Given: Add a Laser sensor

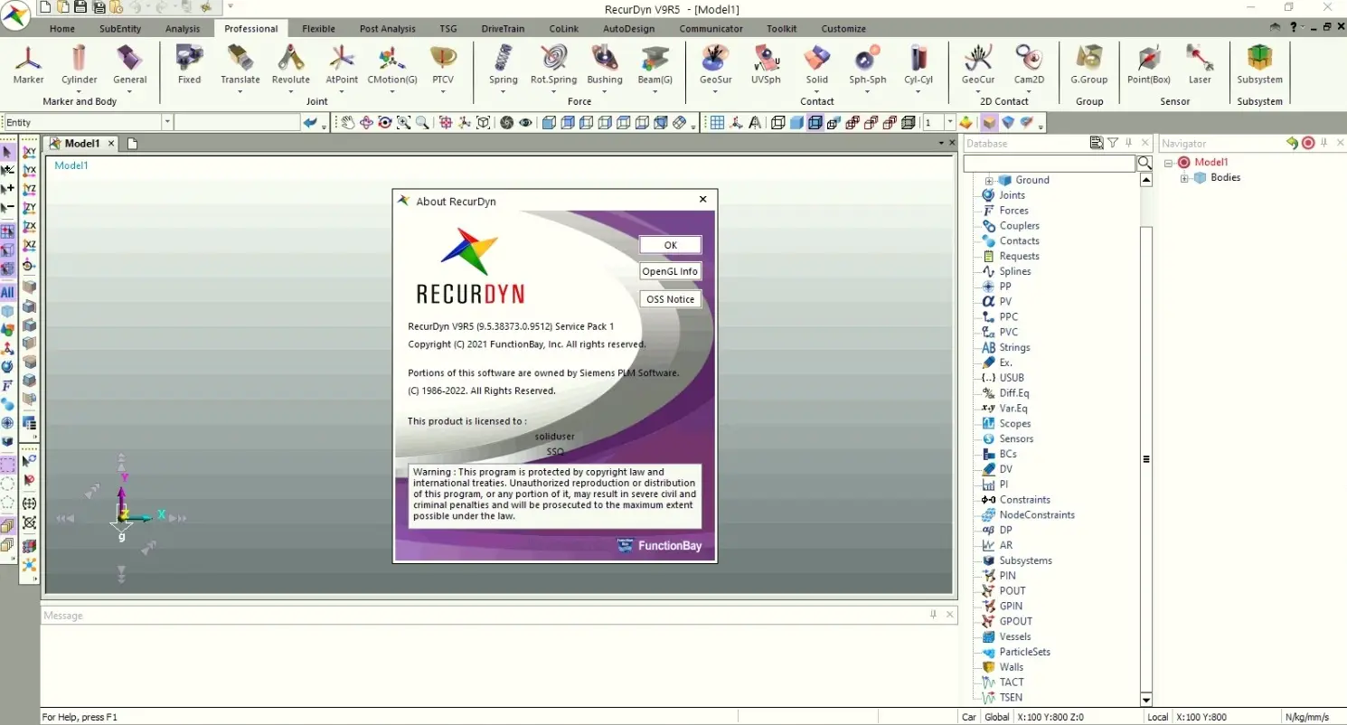Looking at the screenshot, I should click(1200, 64).
